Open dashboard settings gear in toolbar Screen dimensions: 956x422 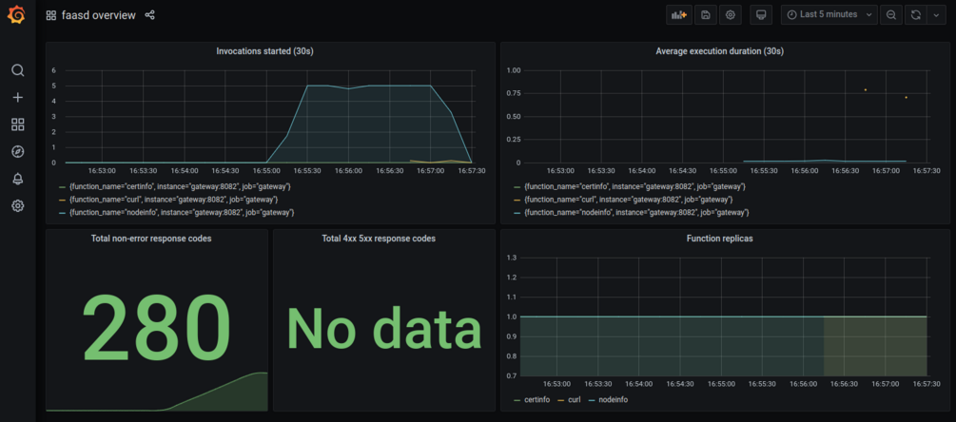coord(730,15)
